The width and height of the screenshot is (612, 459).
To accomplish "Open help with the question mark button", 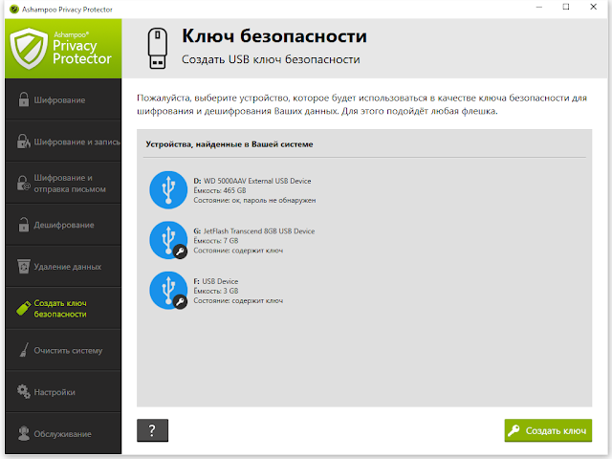I will click(153, 430).
